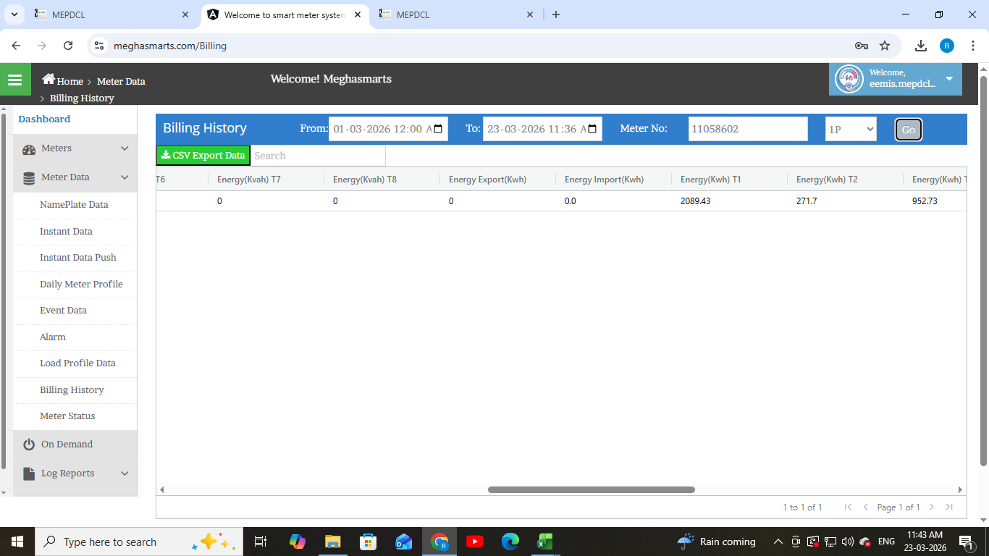
Task: Open the Chrome profile R avatar
Action: 947,46
